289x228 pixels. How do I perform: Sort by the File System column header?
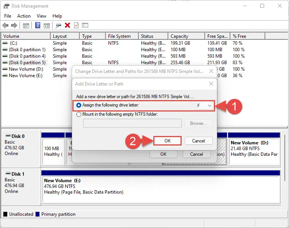tap(122, 36)
